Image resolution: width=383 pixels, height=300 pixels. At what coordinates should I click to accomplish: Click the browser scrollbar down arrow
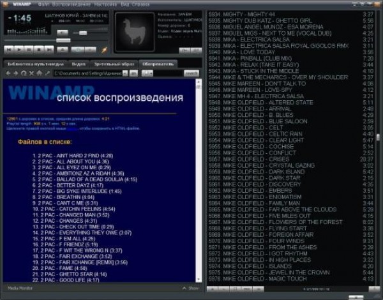click(199, 279)
